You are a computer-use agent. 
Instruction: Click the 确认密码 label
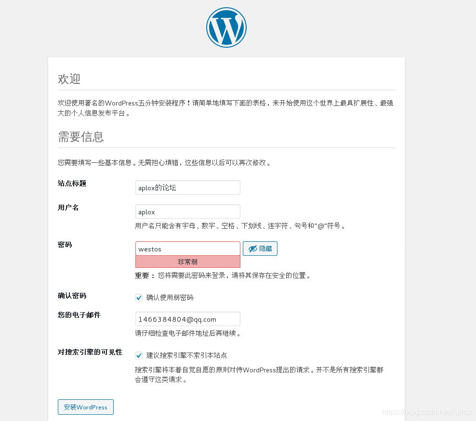coord(72,296)
